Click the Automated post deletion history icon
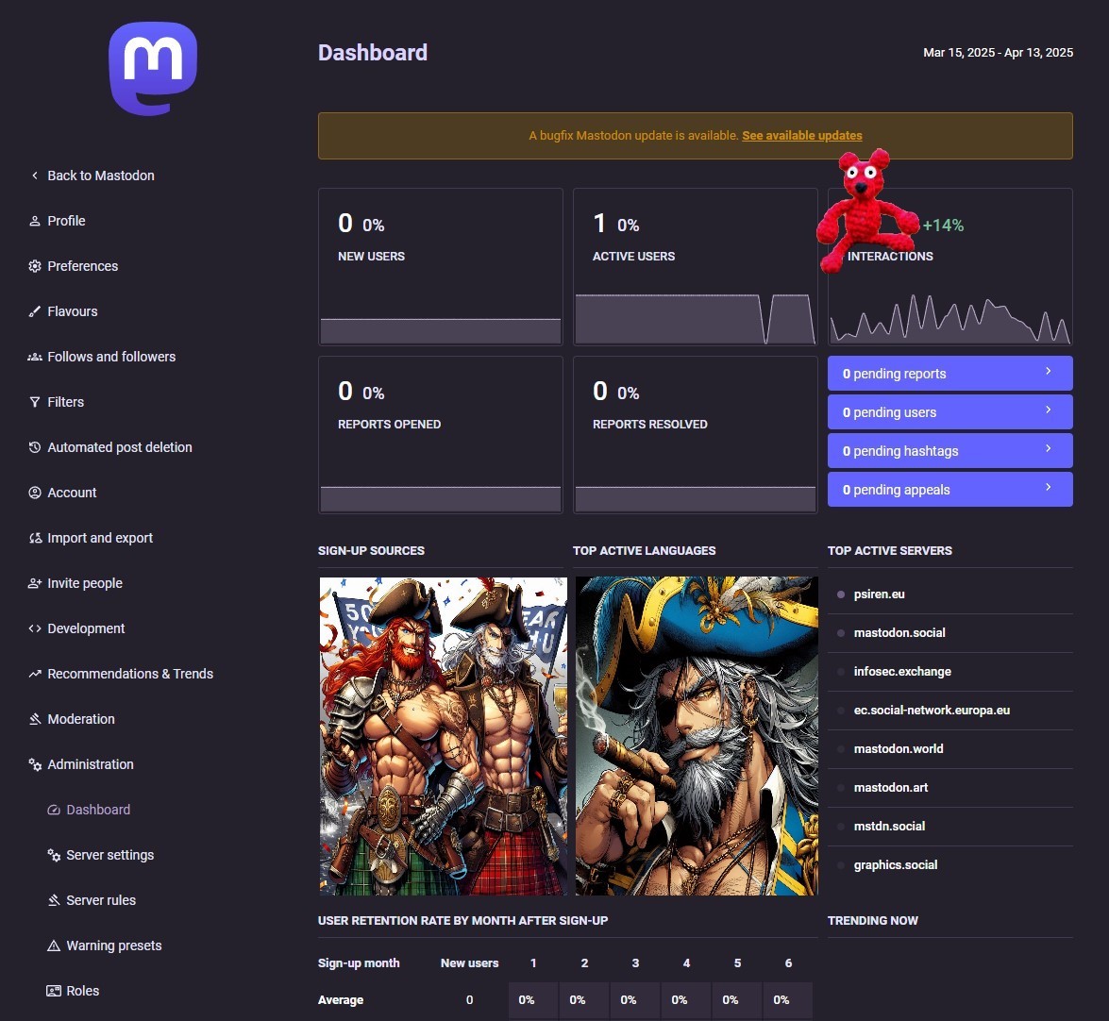The image size is (1109, 1021). [x=35, y=447]
